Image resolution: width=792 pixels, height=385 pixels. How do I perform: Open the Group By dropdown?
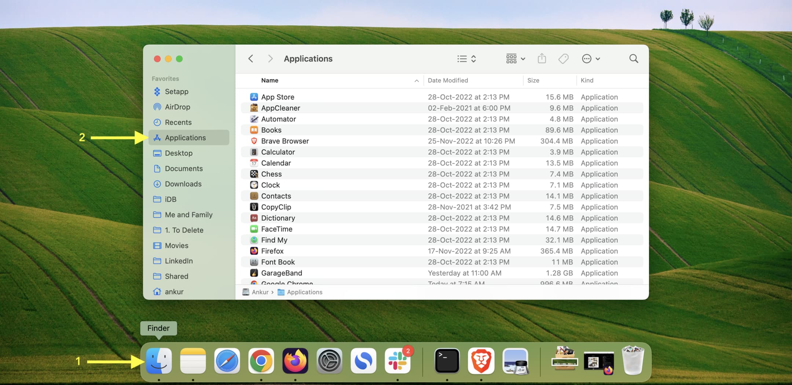pyautogui.click(x=516, y=59)
